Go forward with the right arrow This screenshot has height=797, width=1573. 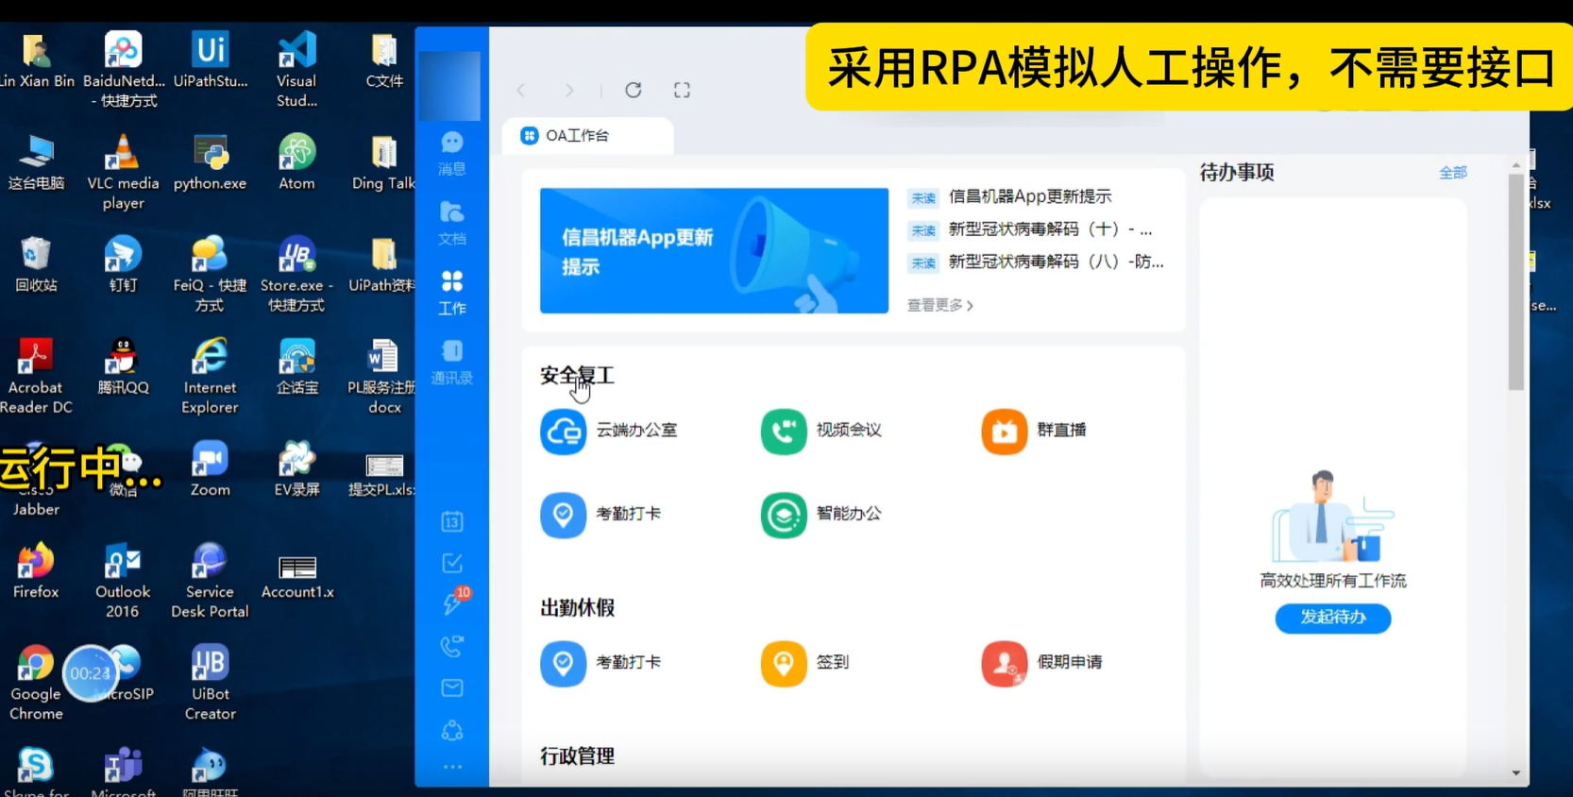569,90
